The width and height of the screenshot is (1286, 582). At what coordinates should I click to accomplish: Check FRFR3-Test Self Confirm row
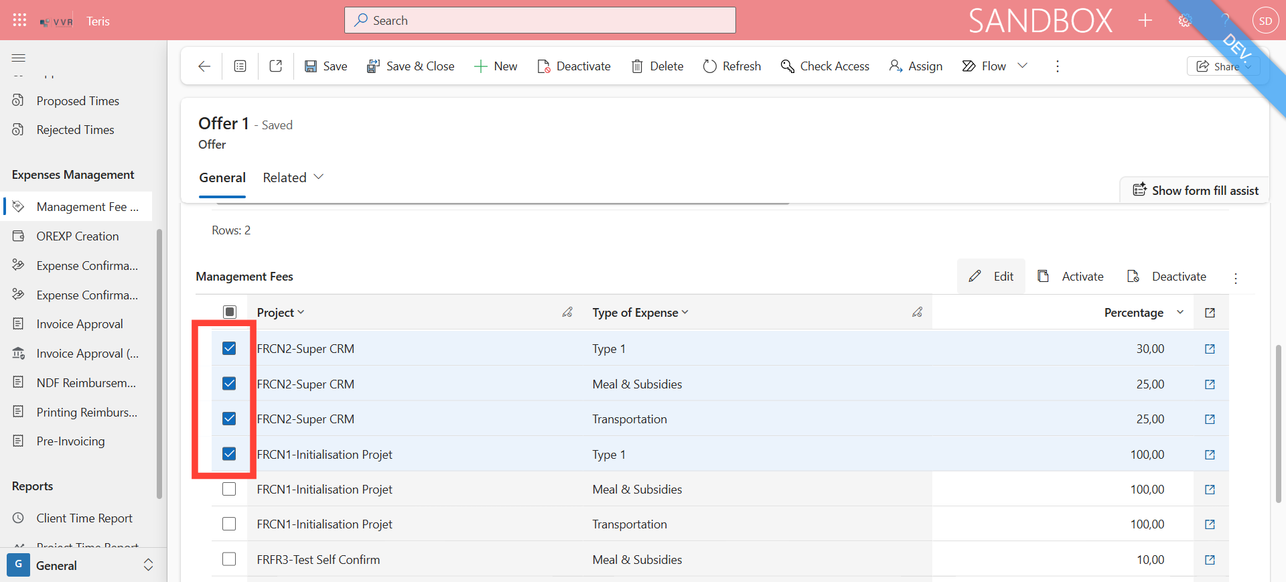[229, 559]
